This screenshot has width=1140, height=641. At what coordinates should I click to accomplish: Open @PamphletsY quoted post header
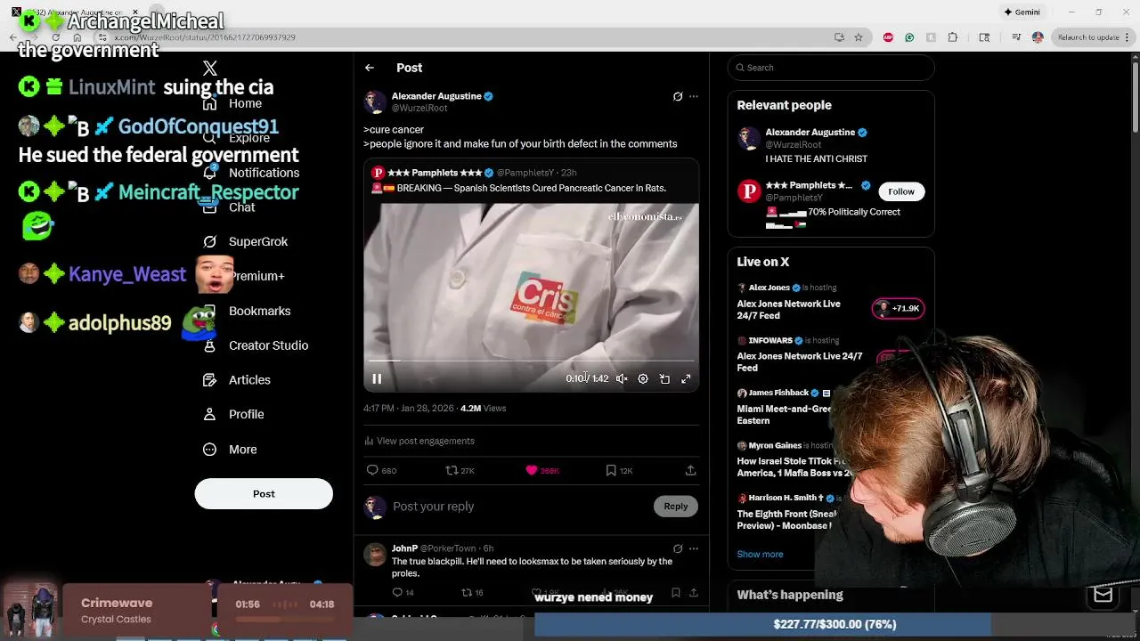(525, 173)
